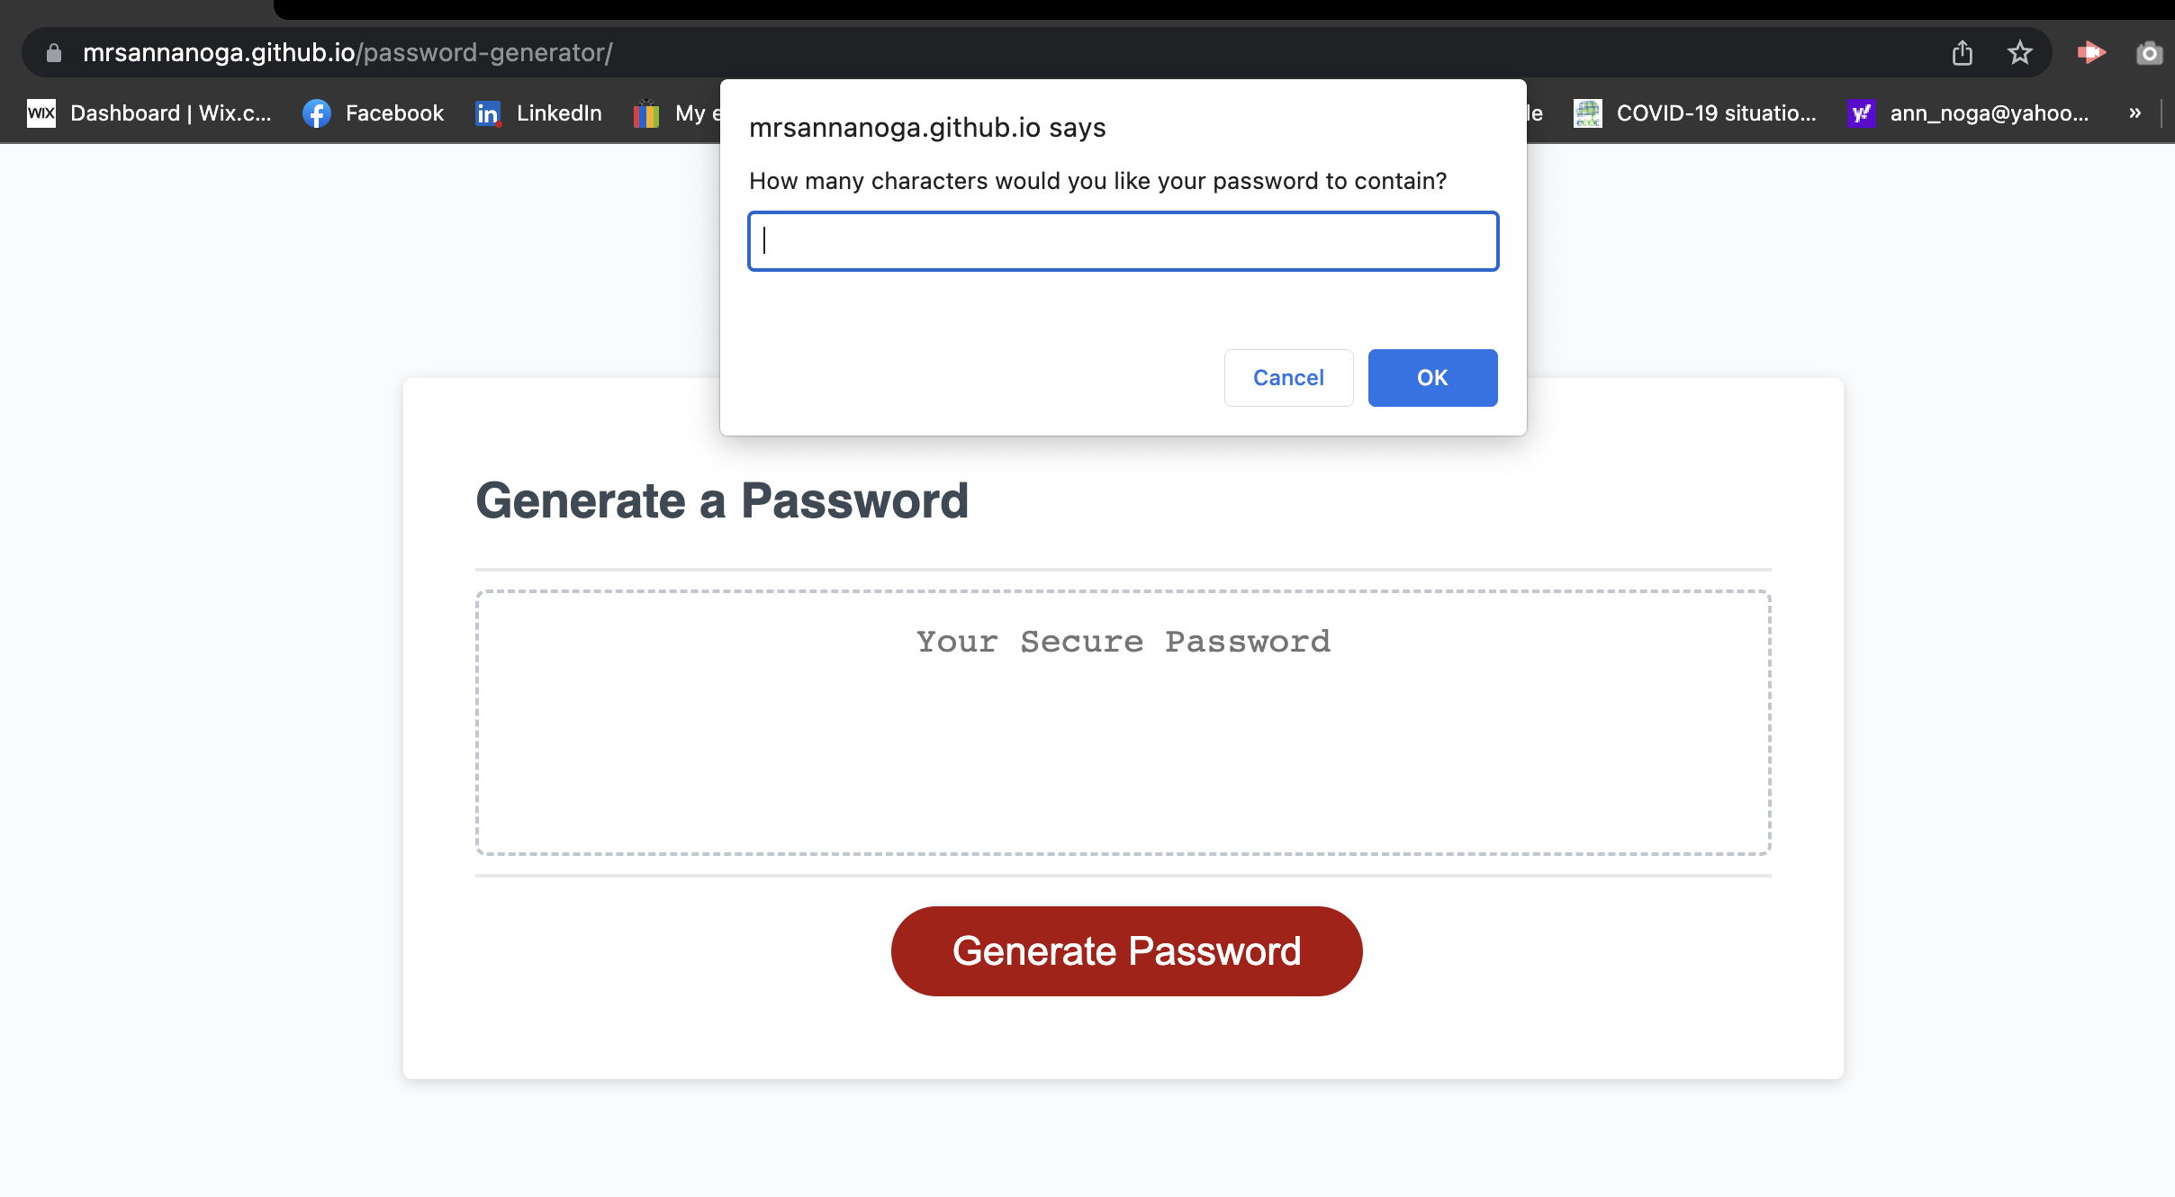Click the padlock icon in the address bar

(x=53, y=51)
